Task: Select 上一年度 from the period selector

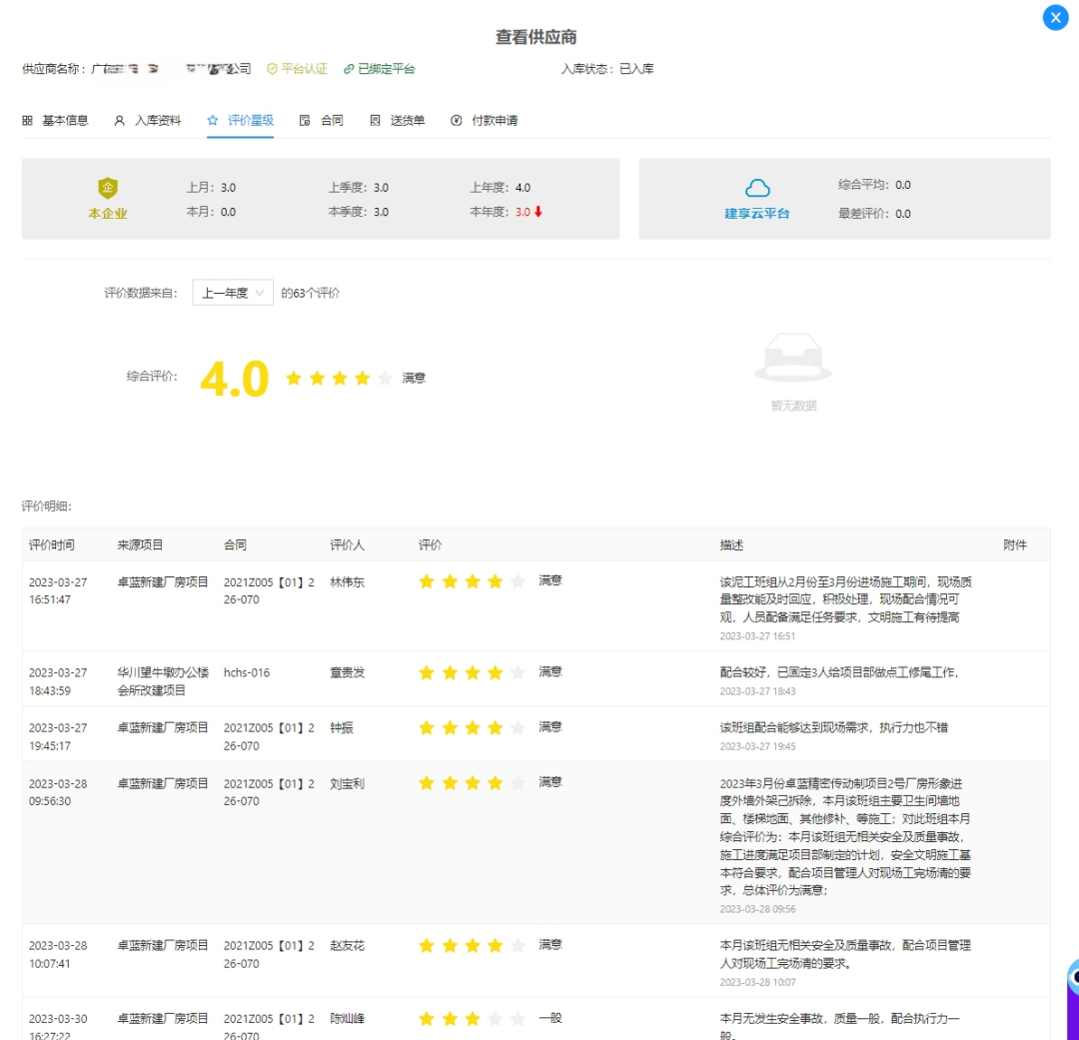Action: pos(228,293)
